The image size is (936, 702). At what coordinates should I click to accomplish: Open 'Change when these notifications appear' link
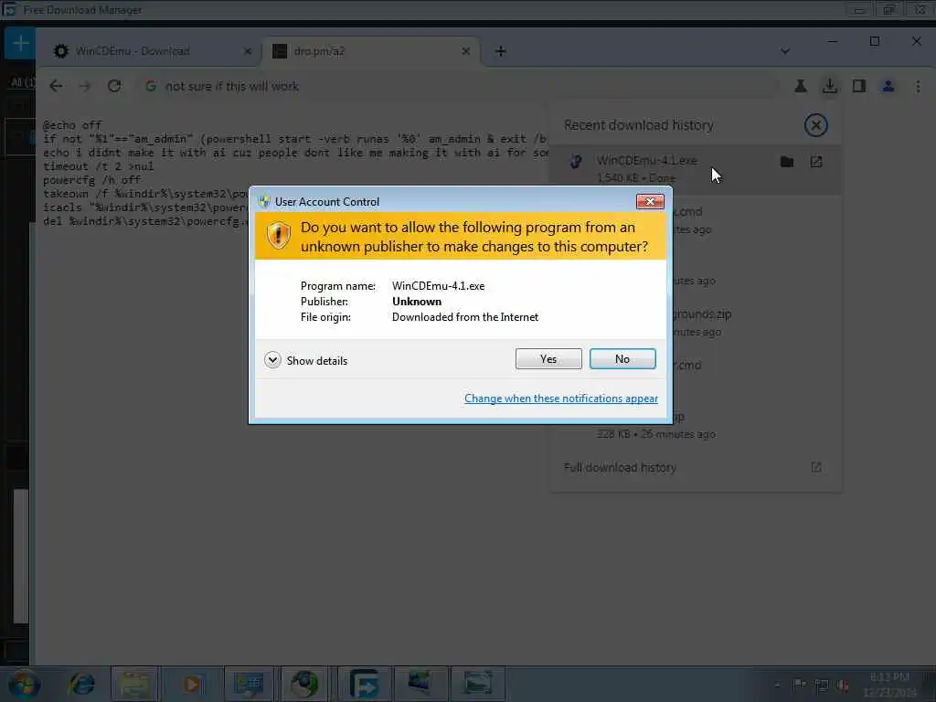pyautogui.click(x=561, y=399)
